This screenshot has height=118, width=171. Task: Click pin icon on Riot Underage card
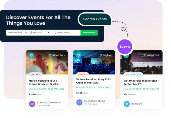[145, 55]
